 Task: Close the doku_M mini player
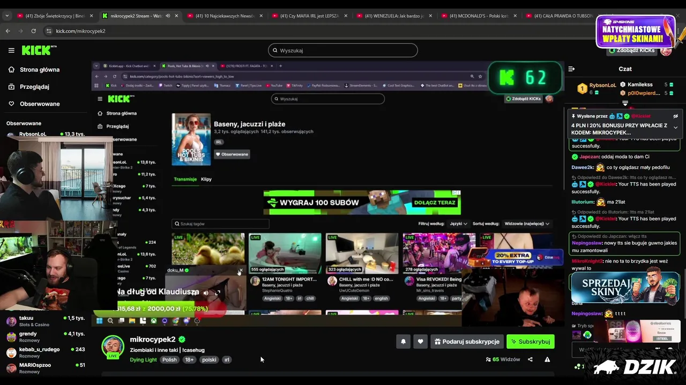(x=241, y=270)
